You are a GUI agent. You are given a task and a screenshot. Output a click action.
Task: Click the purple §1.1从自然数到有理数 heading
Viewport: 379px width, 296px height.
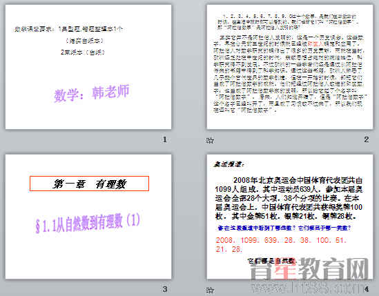88,224
